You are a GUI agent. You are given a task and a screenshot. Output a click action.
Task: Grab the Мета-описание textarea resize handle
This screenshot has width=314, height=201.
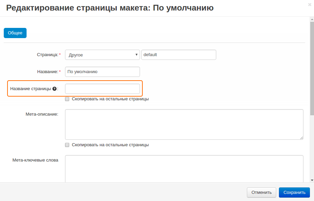(x=301, y=138)
